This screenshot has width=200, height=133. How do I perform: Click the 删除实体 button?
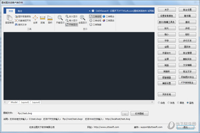pyautogui.click(x=187, y=59)
